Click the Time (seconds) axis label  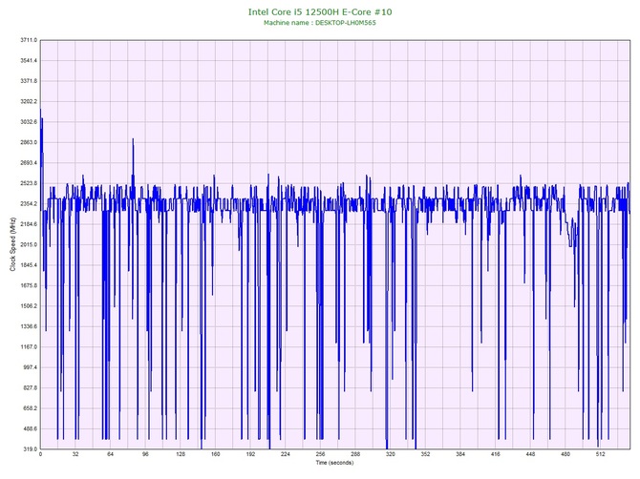pos(334,463)
